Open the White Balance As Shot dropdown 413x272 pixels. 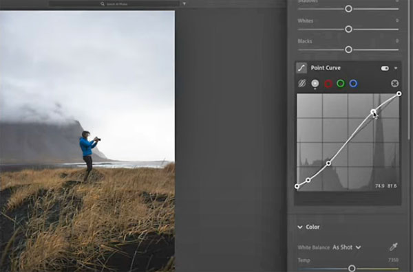(x=346, y=247)
